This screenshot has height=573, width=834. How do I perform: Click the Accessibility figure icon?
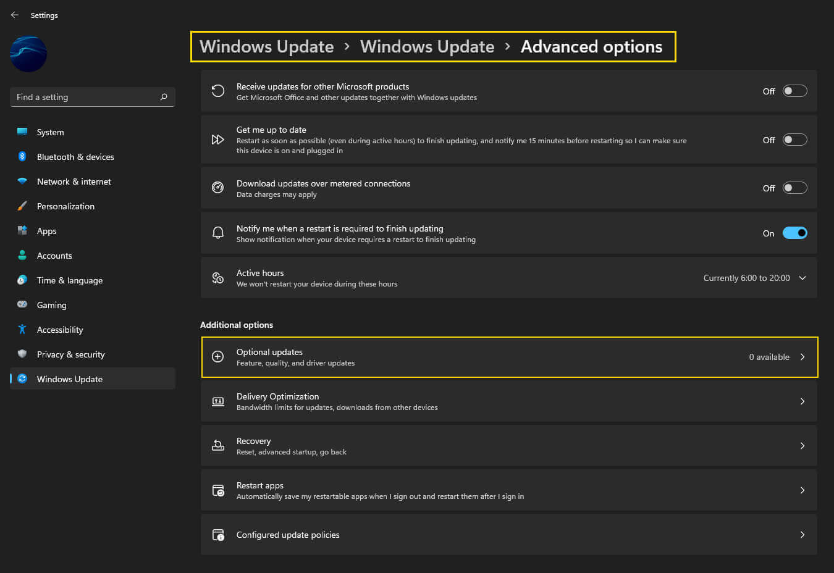[x=22, y=329]
